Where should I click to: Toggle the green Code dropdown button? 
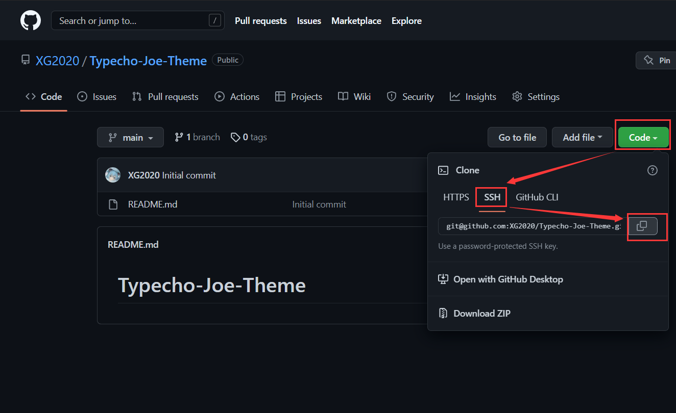coord(643,137)
